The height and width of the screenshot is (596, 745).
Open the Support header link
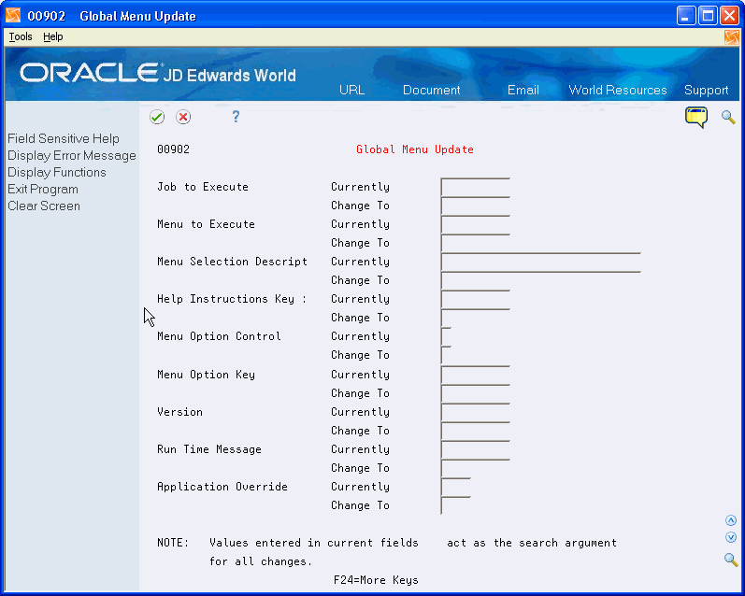click(706, 91)
